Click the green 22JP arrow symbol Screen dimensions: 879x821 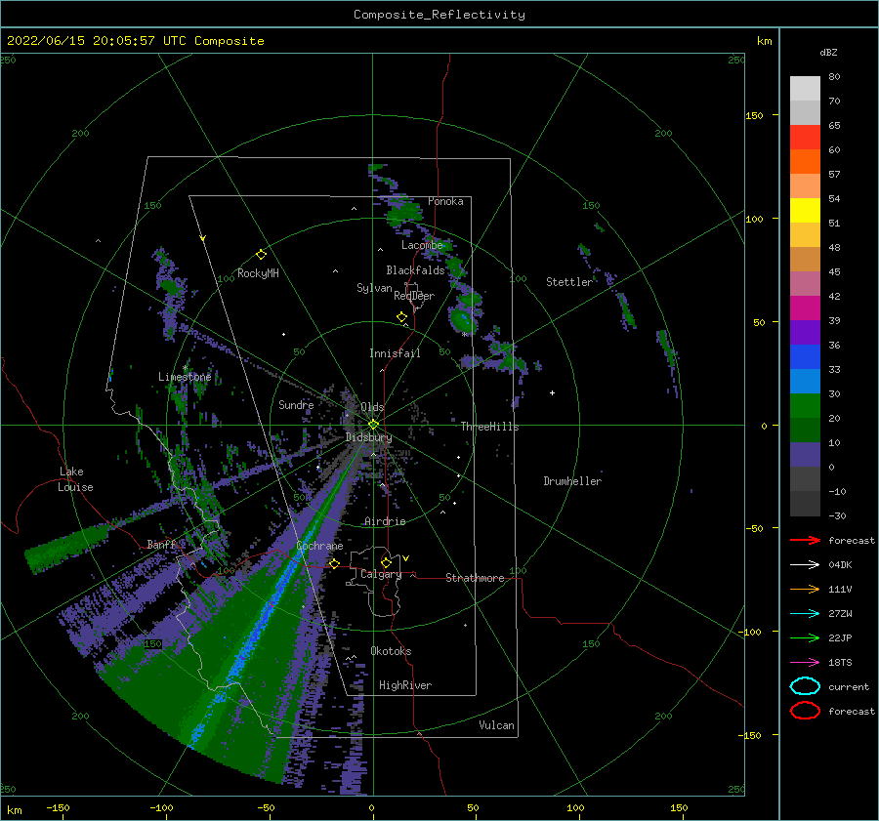point(805,637)
